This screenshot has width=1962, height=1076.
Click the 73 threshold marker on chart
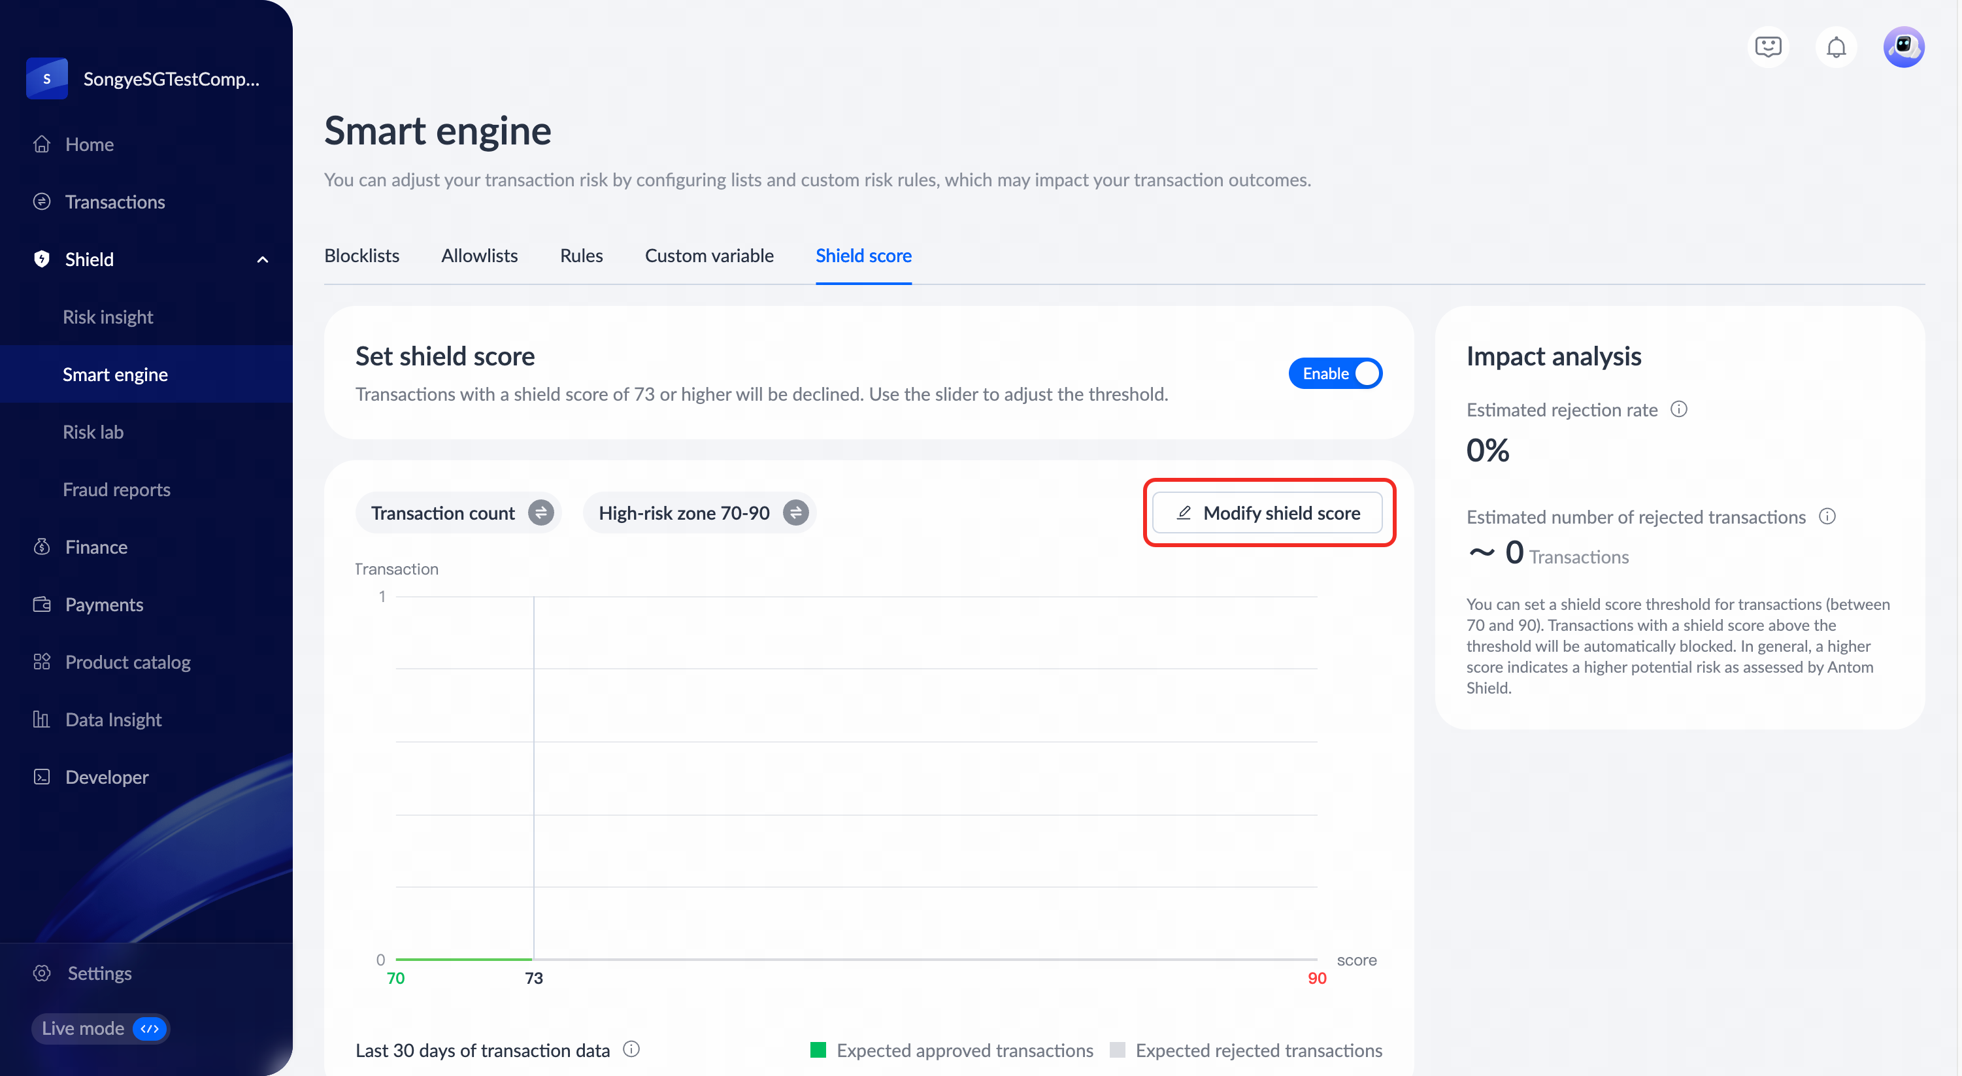(533, 978)
